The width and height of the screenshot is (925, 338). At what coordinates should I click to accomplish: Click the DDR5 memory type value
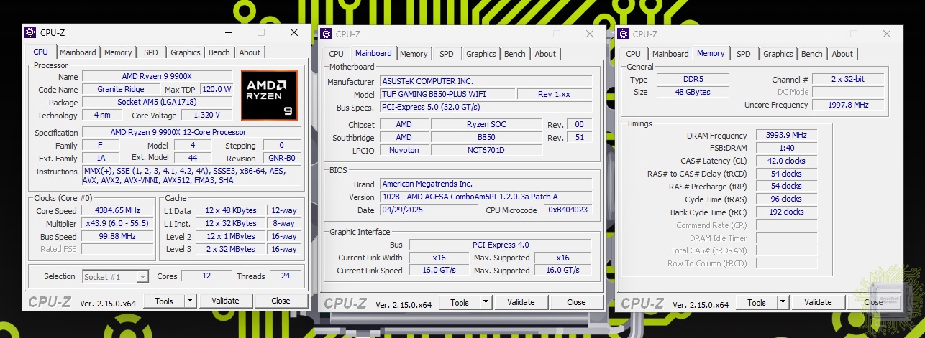click(x=692, y=80)
